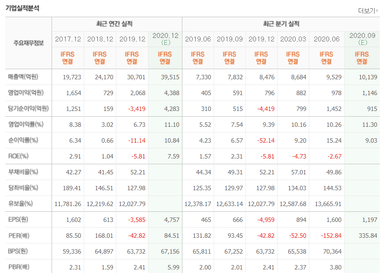
Task: Click quick ratio value 189.41
Action: point(72,188)
